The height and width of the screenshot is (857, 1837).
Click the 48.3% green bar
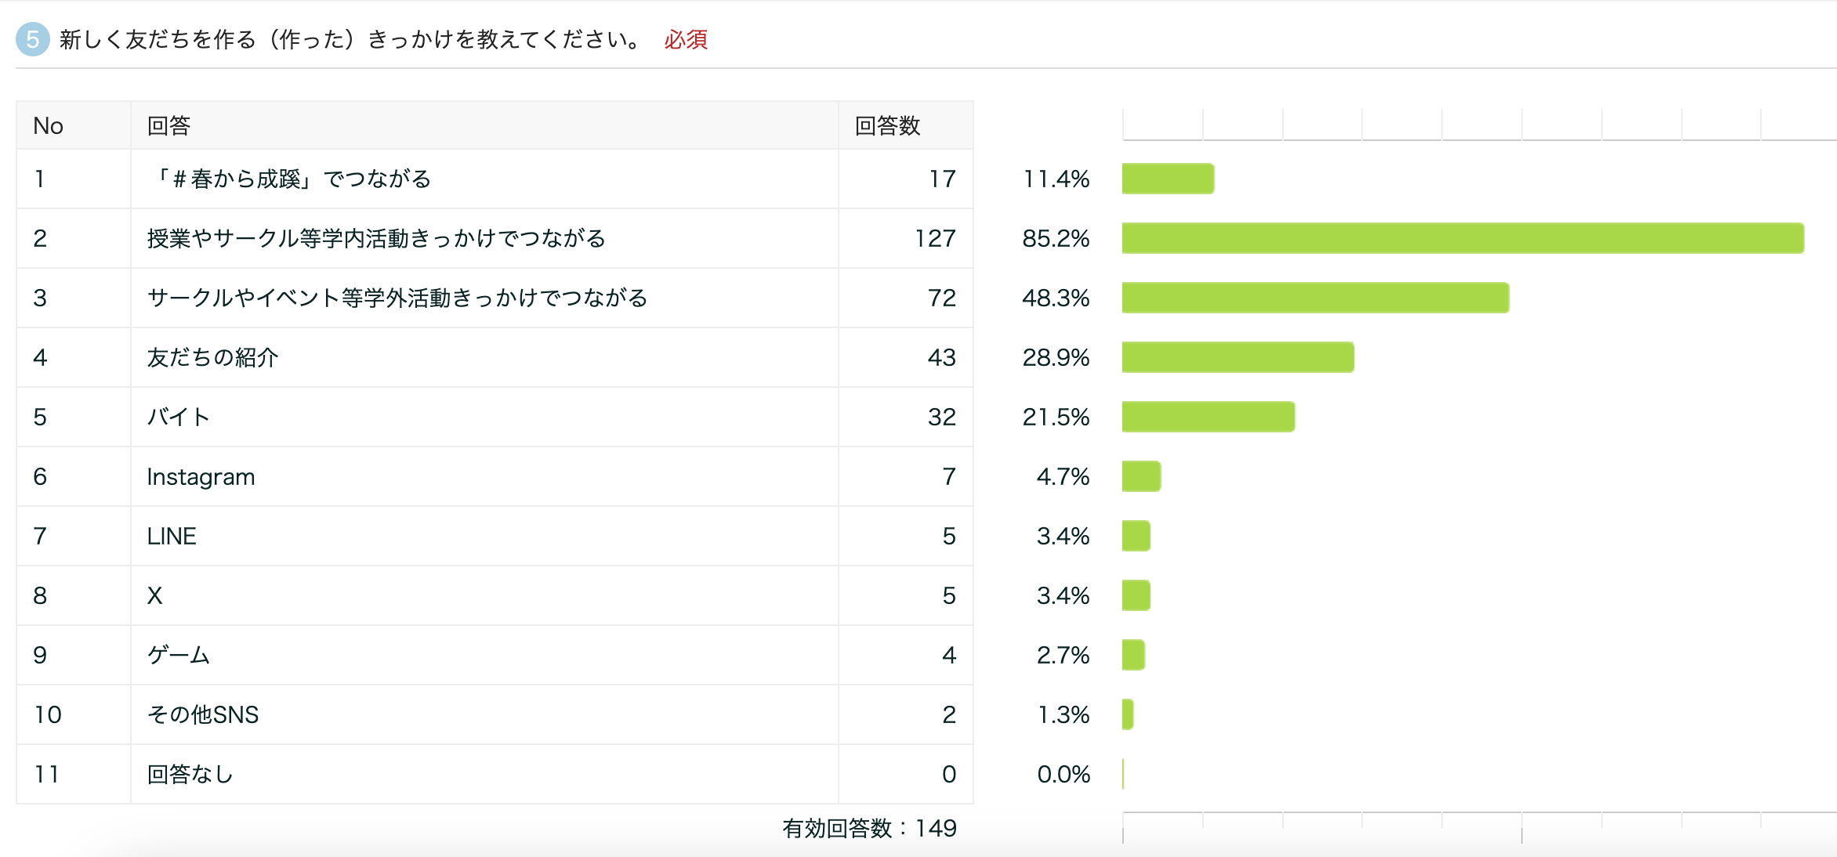[x=1315, y=298]
